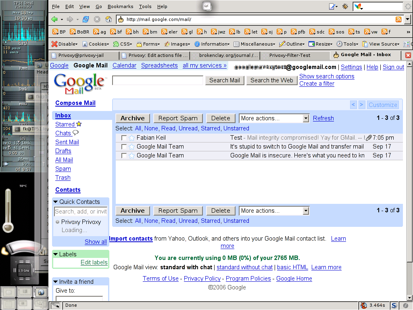Viewport: 413px width, 310px height.
Task: Open the File menu
Action: 56,6
